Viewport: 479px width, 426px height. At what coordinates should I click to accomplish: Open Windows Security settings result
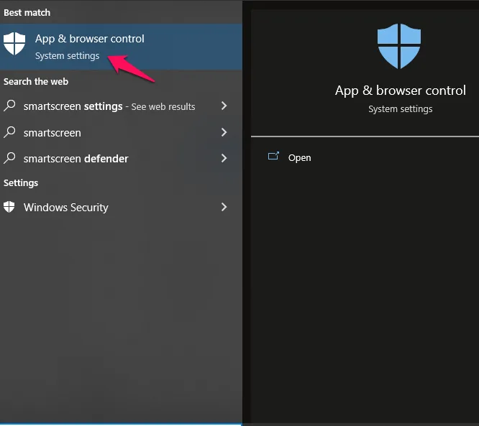coord(121,207)
